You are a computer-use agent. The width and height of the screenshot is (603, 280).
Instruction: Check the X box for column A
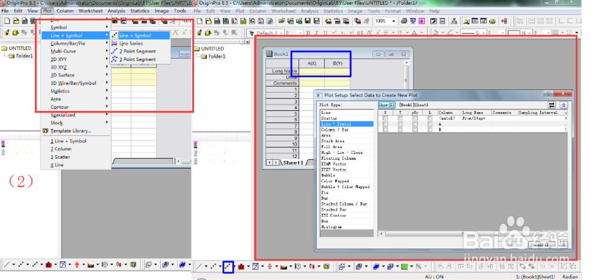385,124
